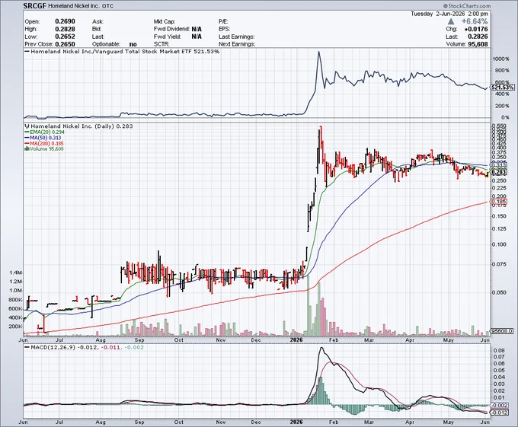518x427 pixels.
Task: Click the Chg value +0.0176
Action: tap(475, 30)
